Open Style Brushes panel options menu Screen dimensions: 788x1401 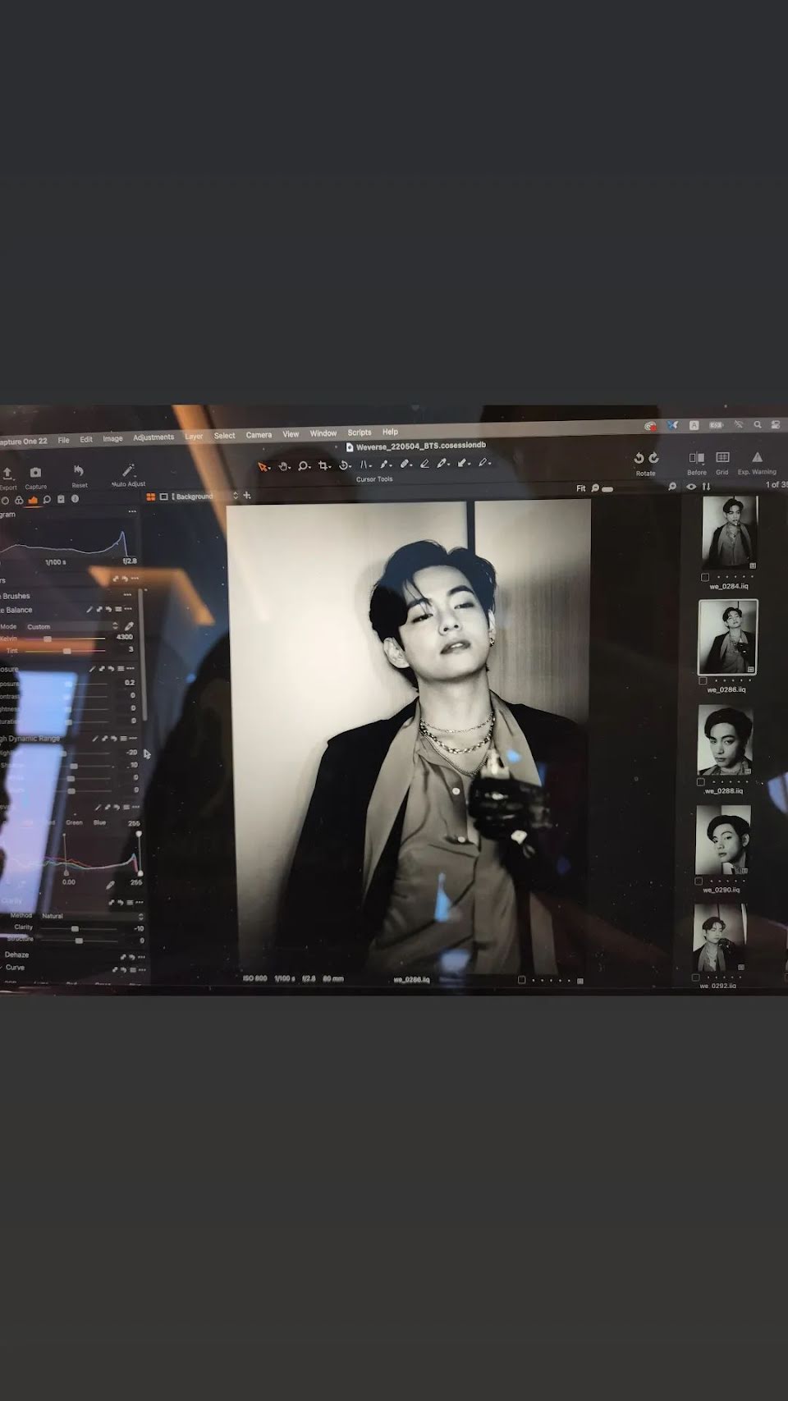click(127, 595)
